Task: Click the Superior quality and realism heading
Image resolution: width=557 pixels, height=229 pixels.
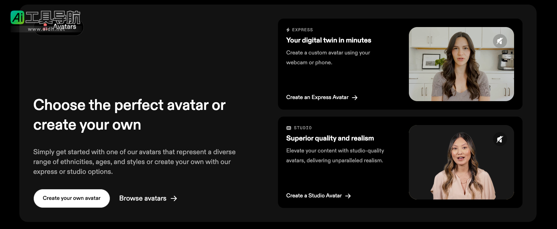Action: 330,138
